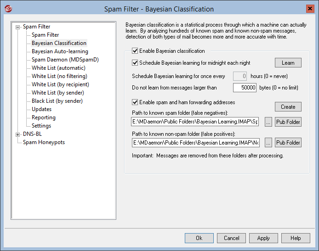Collapse the Spam Filter tree node

coord(18,27)
